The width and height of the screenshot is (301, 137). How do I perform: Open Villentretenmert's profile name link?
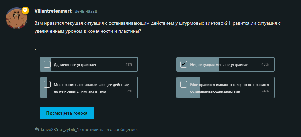click(x=53, y=11)
